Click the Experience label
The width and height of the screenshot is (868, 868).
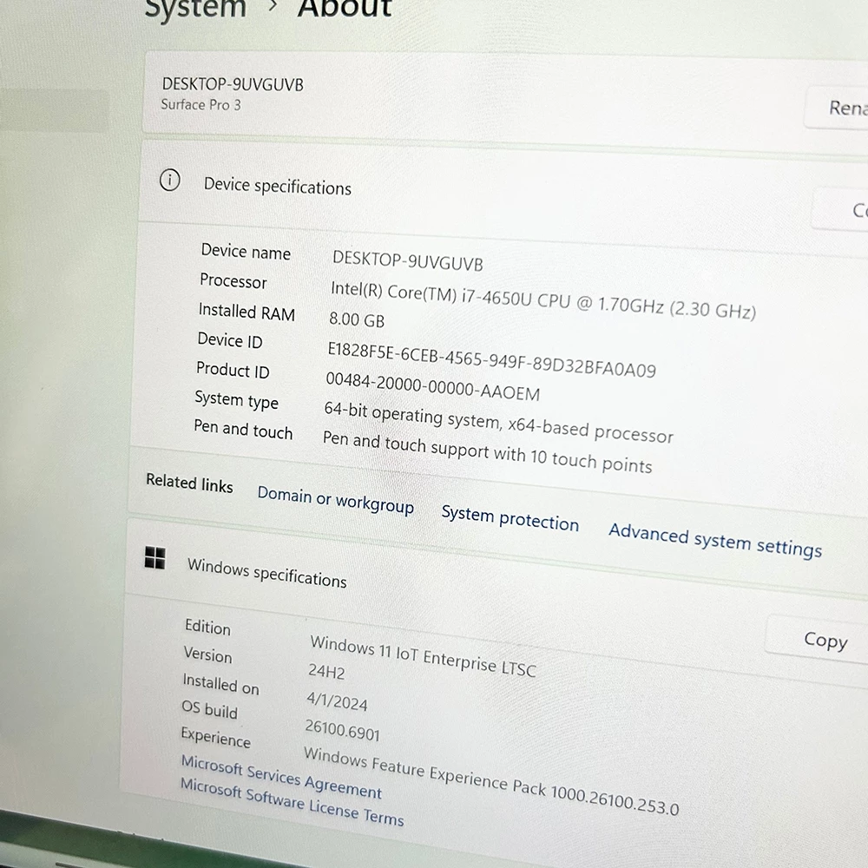click(215, 737)
